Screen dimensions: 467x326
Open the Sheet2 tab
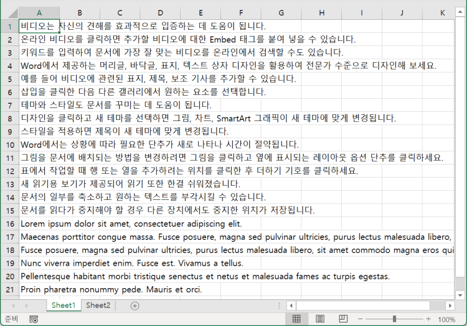point(98,306)
